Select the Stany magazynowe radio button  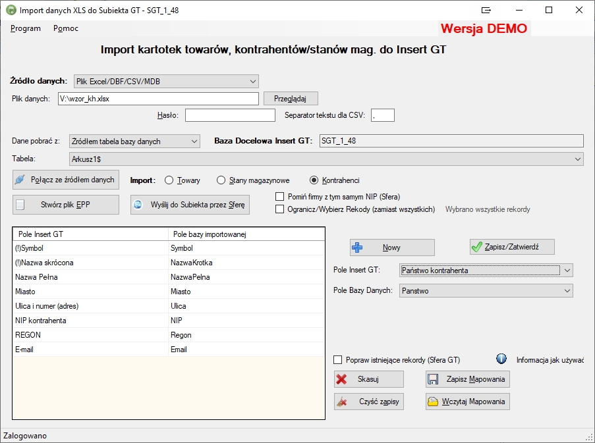click(221, 180)
